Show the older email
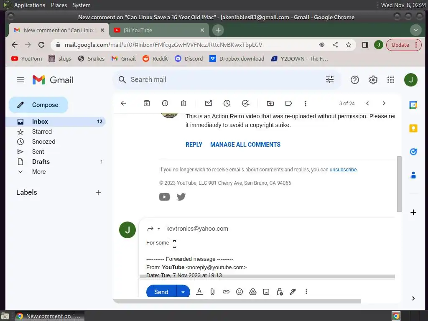This screenshot has width=428, height=321. [x=384, y=103]
